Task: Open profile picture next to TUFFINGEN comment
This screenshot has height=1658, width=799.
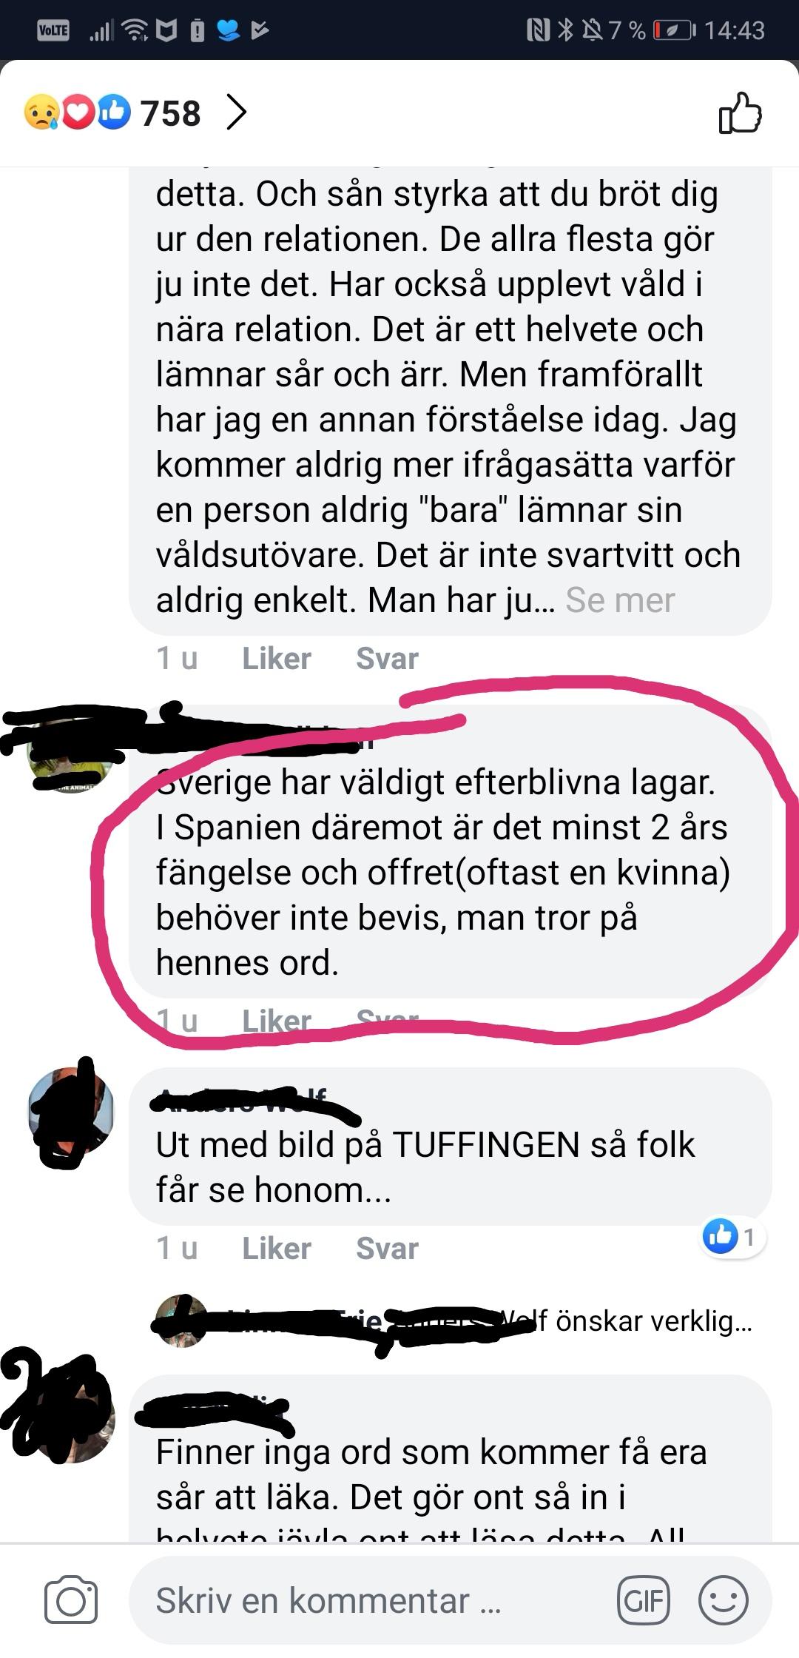Action: [x=71, y=1112]
